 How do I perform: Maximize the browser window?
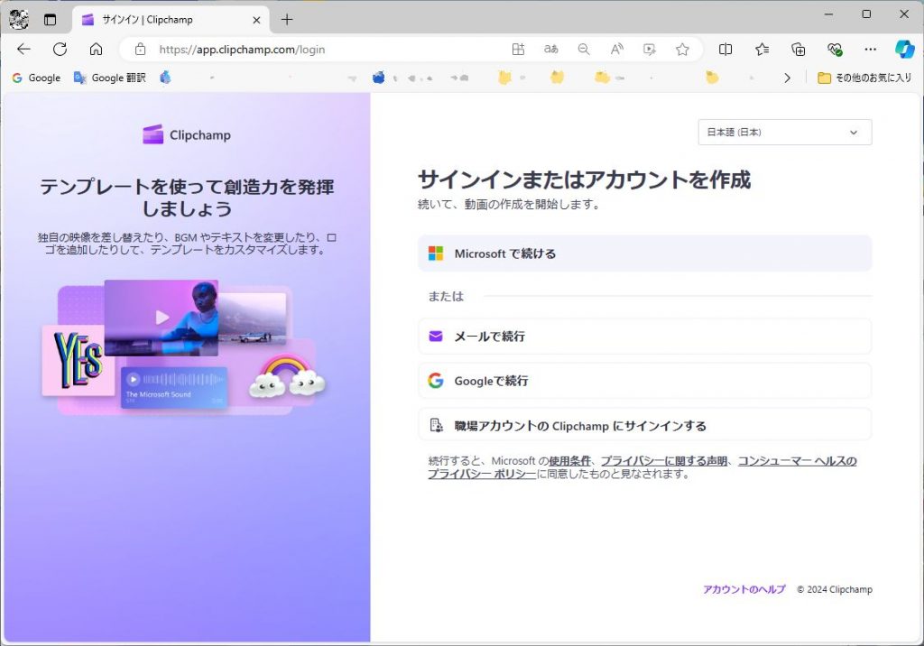pos(866,14)
